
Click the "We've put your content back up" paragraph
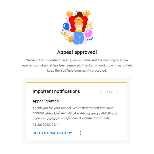[x=77, y=65]
